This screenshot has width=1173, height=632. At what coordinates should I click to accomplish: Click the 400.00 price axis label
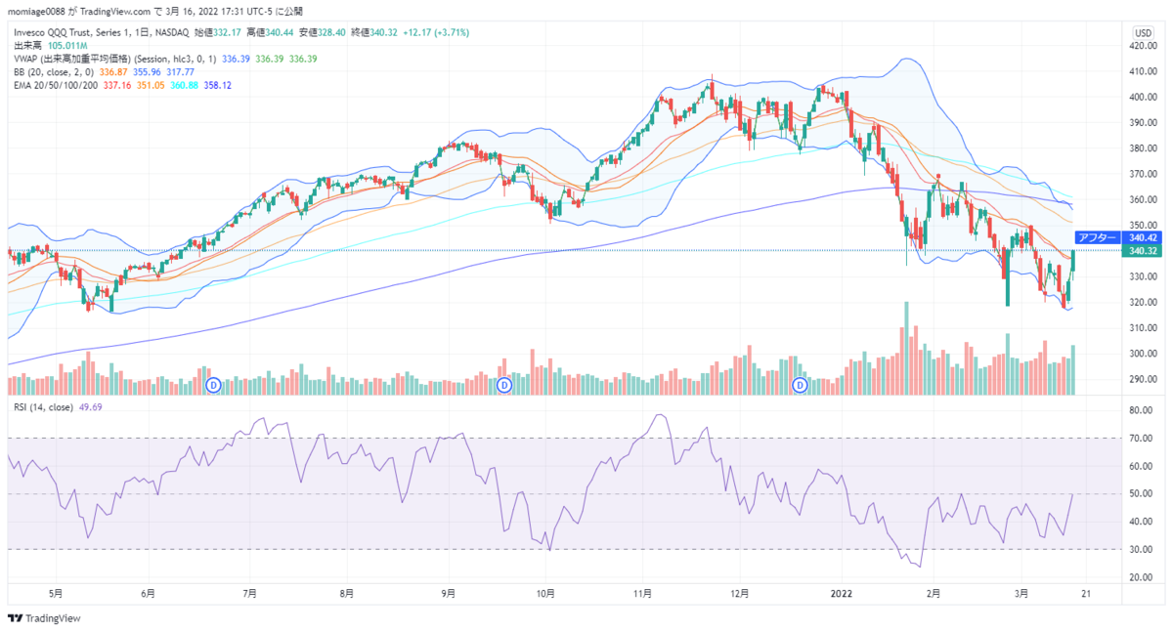pyautogui.click(x=1144, y=97)
